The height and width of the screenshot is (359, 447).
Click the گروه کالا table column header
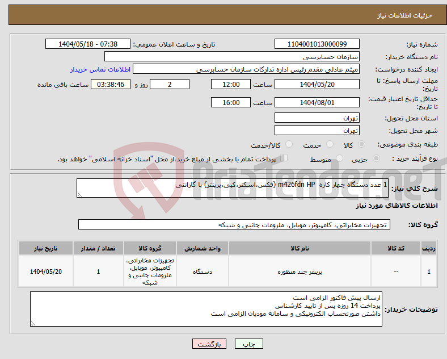coord(150,248)
